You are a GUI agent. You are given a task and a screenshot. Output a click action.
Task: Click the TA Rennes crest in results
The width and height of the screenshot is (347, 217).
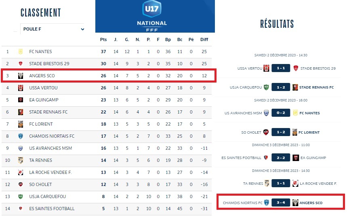[x=266, y=183]
